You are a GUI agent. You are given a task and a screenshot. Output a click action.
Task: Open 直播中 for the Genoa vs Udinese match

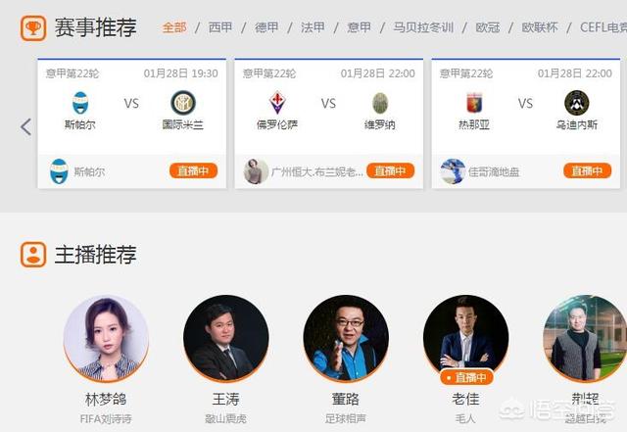tap(588, 171)
